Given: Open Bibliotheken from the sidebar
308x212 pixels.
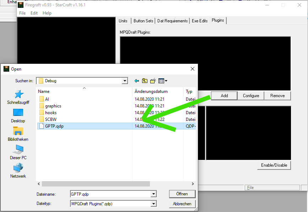Looking at the screenshot, I should click(18, 134).
